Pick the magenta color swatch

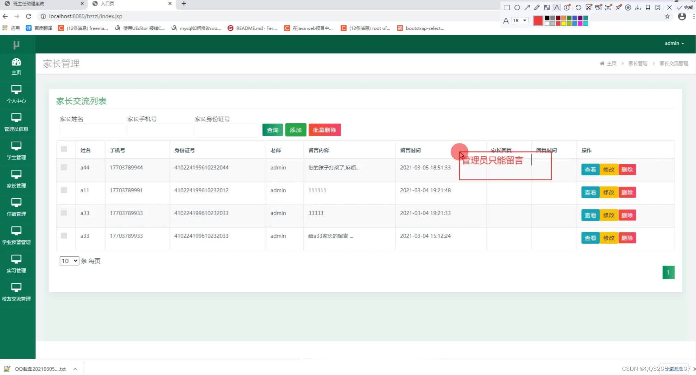click(x=580, y=23)
